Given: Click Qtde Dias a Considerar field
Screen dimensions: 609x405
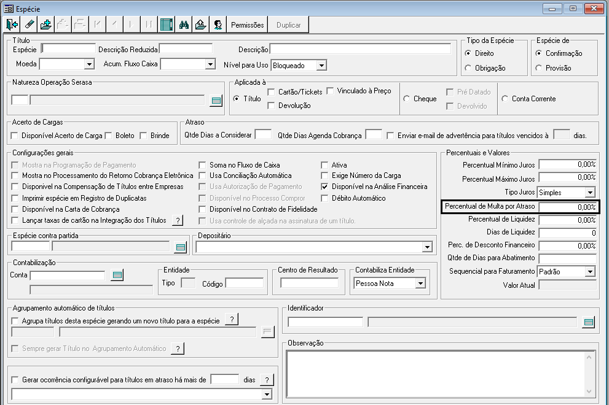Looking at the screenshot, I should tap(263, 134).
